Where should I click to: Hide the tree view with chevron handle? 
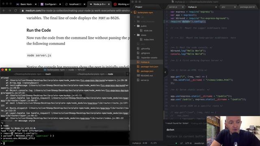pos(165,72)
